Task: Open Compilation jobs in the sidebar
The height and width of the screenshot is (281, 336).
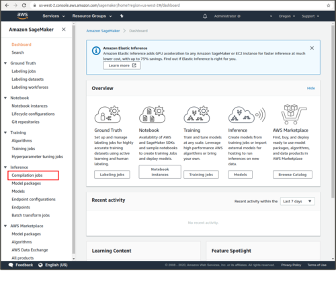Action: [27, 175]
